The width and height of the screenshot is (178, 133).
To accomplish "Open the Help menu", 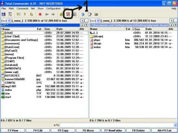I will (x=174, y=8).
